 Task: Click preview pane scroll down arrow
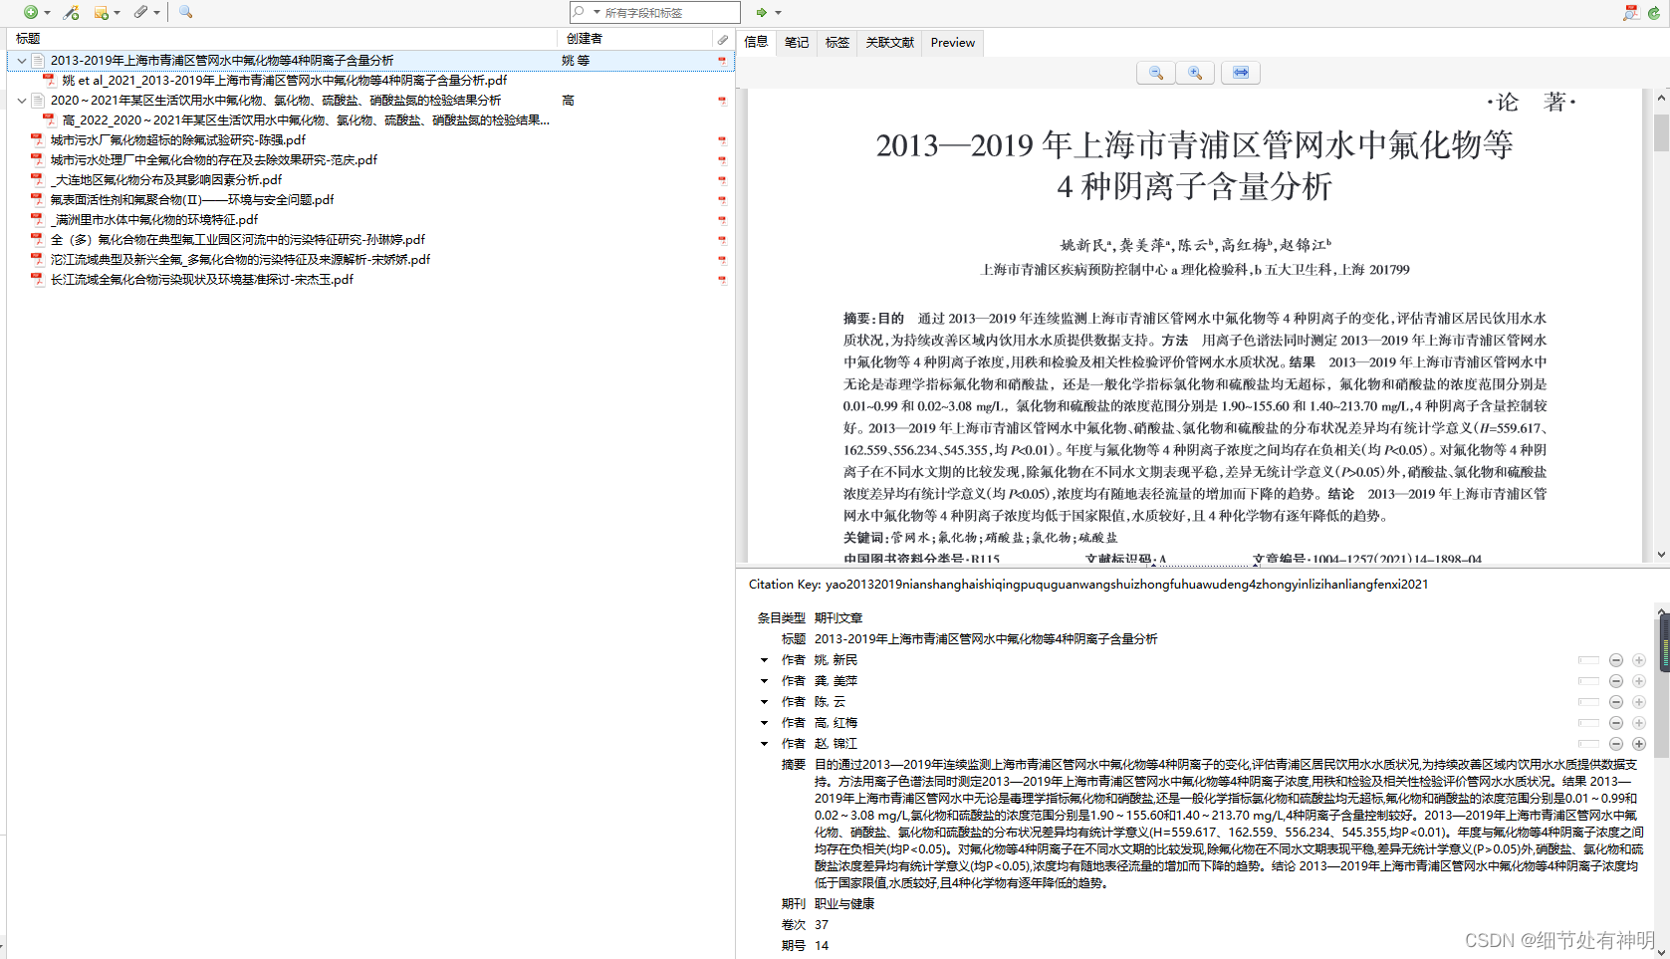click(1661, 555)
